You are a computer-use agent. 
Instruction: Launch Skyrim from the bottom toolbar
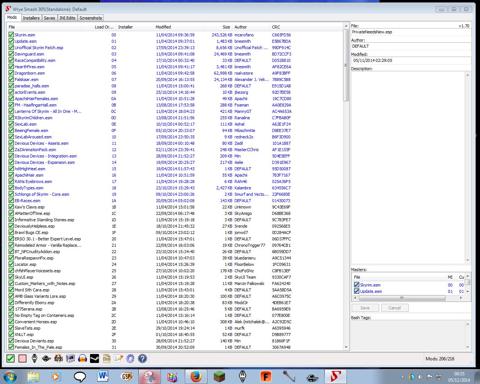pyautogui.click(x=34, y=358)
